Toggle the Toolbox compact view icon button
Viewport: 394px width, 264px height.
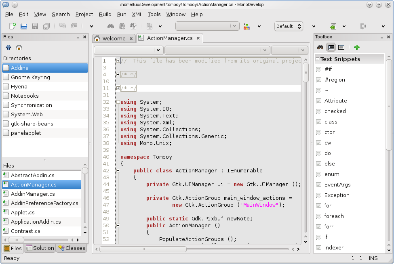[x=341, y=47]
